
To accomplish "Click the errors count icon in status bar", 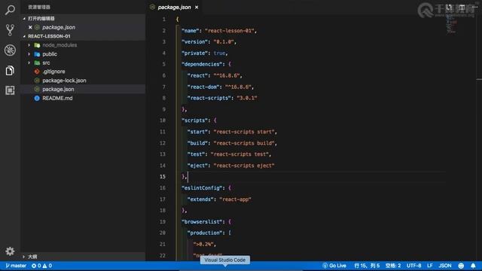I will pos(34,266).
